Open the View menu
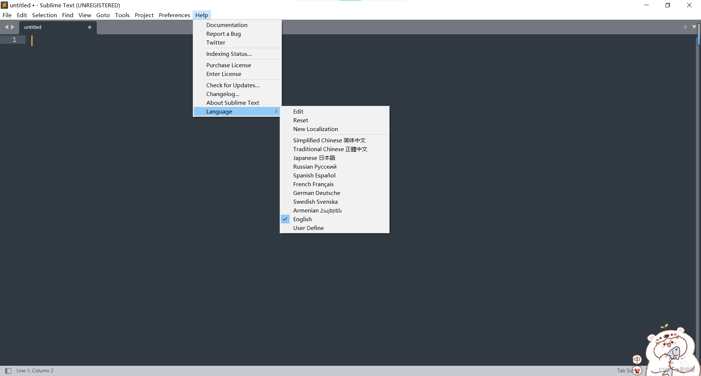701x376 pixels. click(x=85, y=15)
